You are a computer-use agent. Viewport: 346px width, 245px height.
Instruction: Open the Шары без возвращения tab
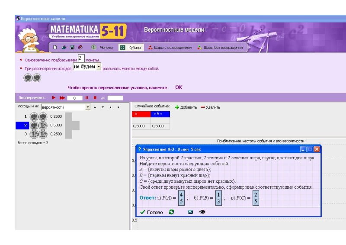click(x=220, y=48)
